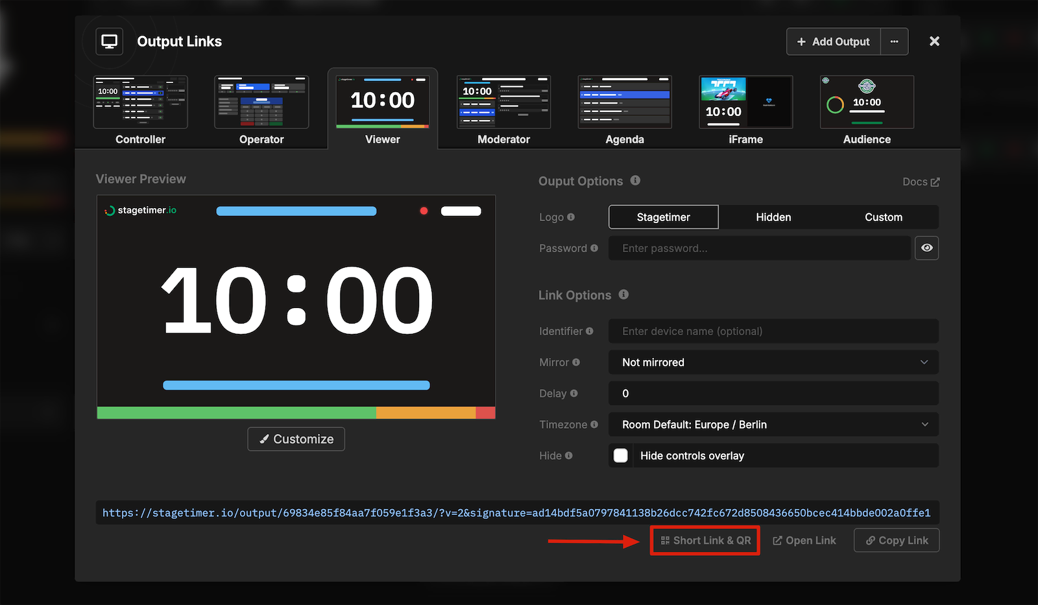This screenshot has width=1038, height=605.
Task: Open the overflow menu beside Add Output
Action: tap(894, 42)
